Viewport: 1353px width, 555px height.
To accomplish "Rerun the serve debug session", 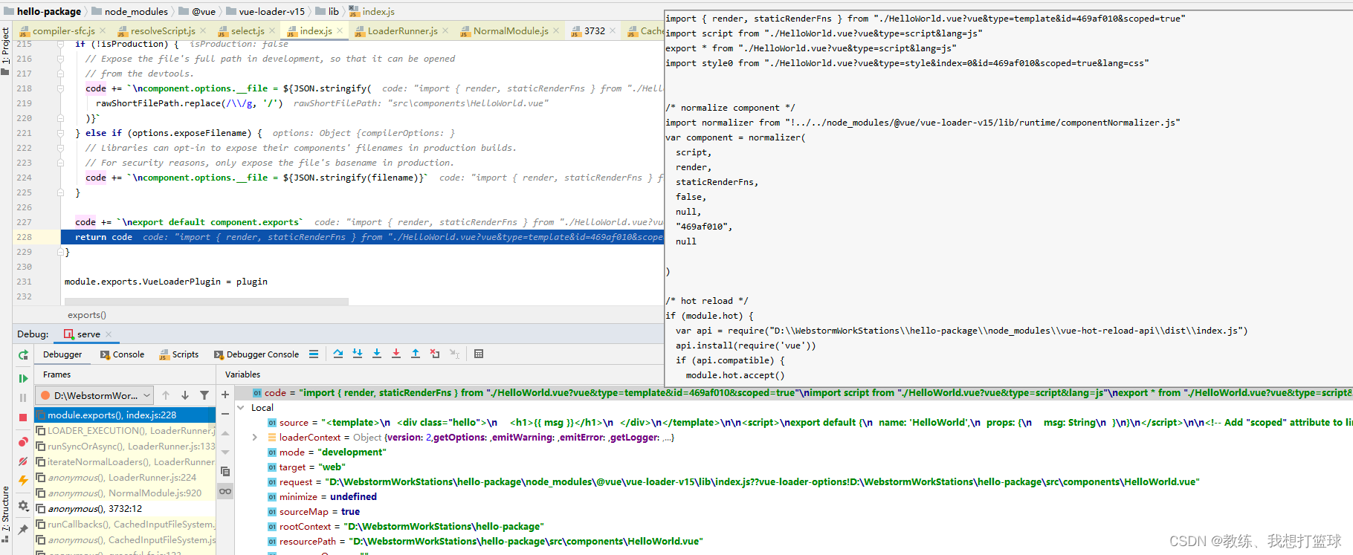I will coord(23,355).
